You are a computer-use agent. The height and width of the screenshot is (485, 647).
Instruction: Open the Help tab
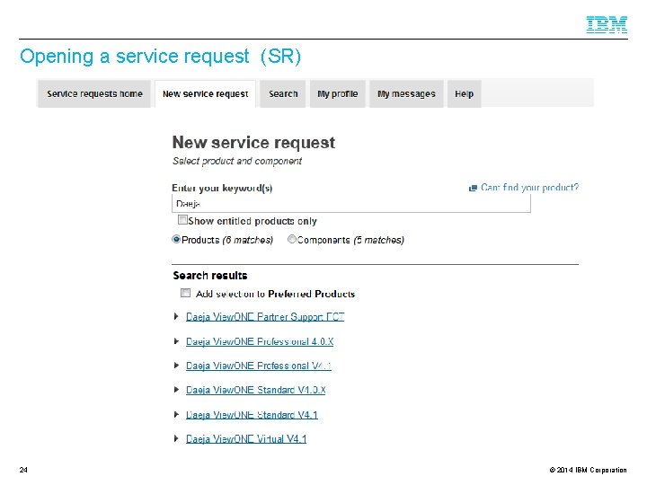(x=465, y=94)
